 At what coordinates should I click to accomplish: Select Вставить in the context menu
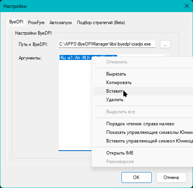click(x=143, y=91)
